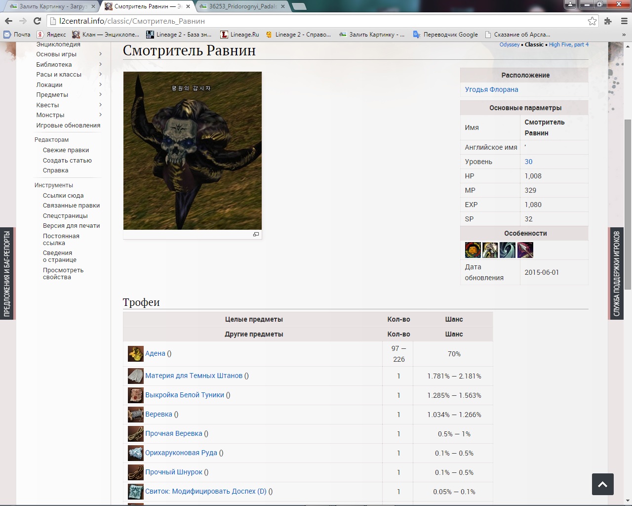Screen dimensions: 632x506
Task: Open the Адена item link
Action: (155, 353)
